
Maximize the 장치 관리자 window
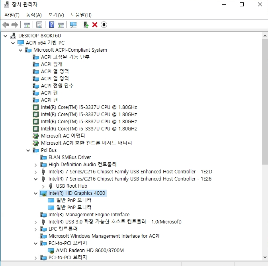click(x=242, y=4)
